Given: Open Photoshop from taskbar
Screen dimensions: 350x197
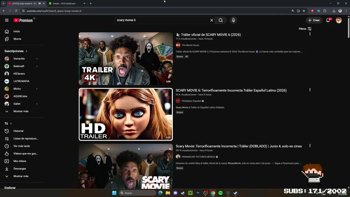Looking at the screenshot, I should click(x=198, y=193).
